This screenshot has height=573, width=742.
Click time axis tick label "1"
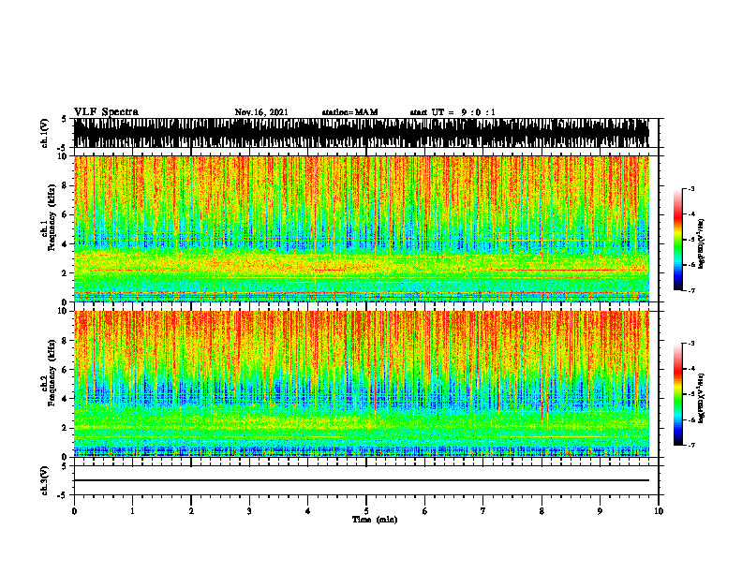132,511
